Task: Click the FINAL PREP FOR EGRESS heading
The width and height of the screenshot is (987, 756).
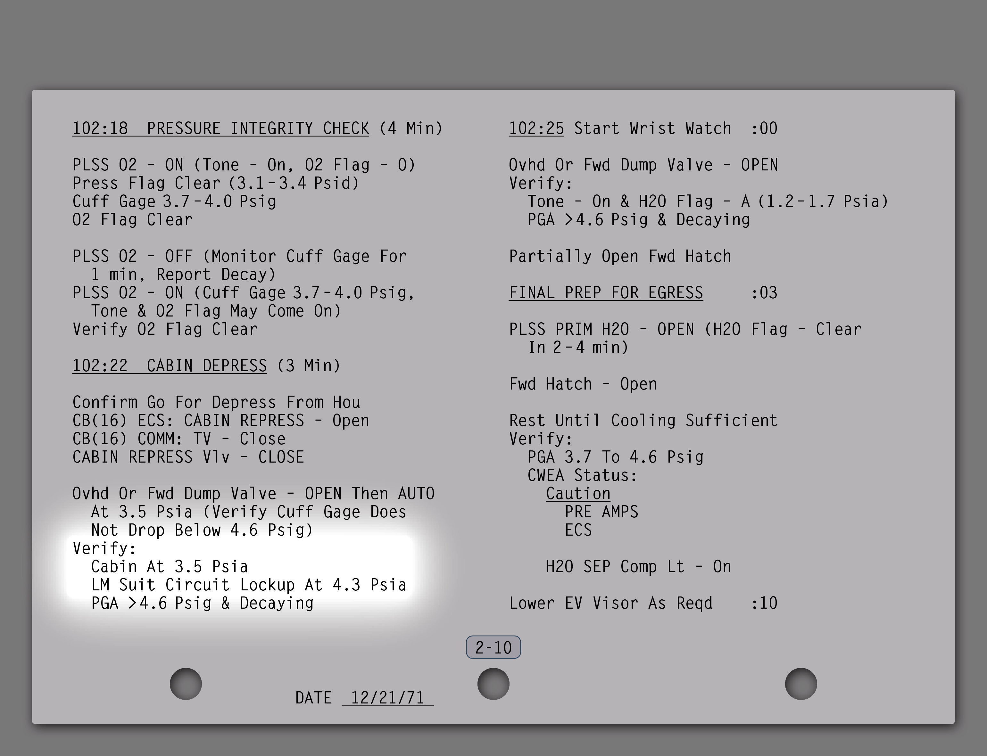Action: pos(606,293)
